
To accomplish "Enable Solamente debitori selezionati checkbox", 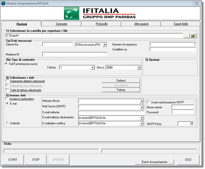I will (x=7, y=81).
